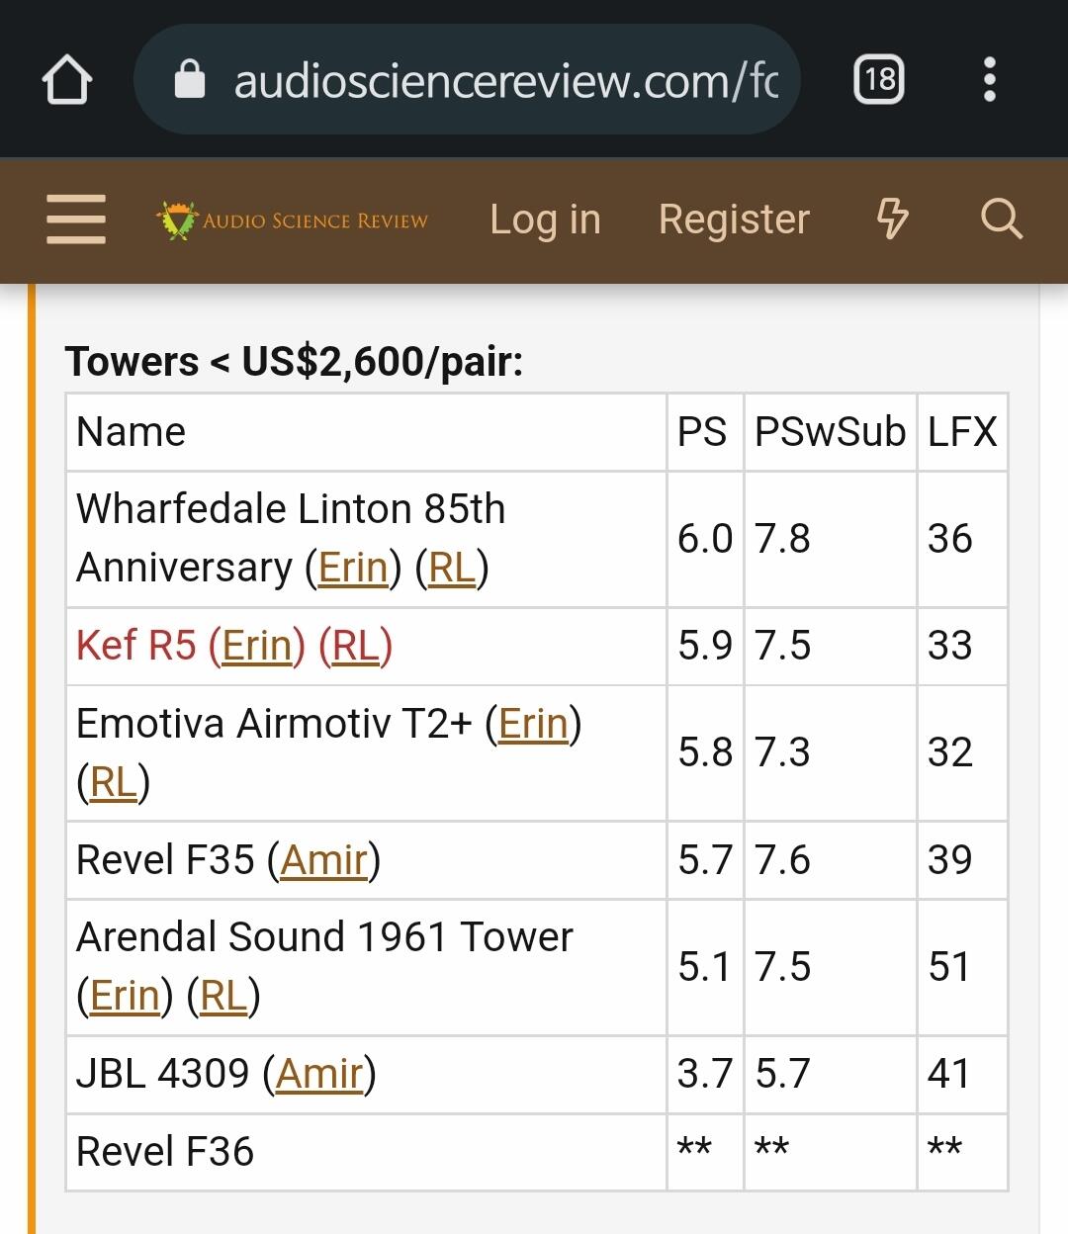Tap the browser home icon
The image size is (1068, 1234).
coord(67,79)
